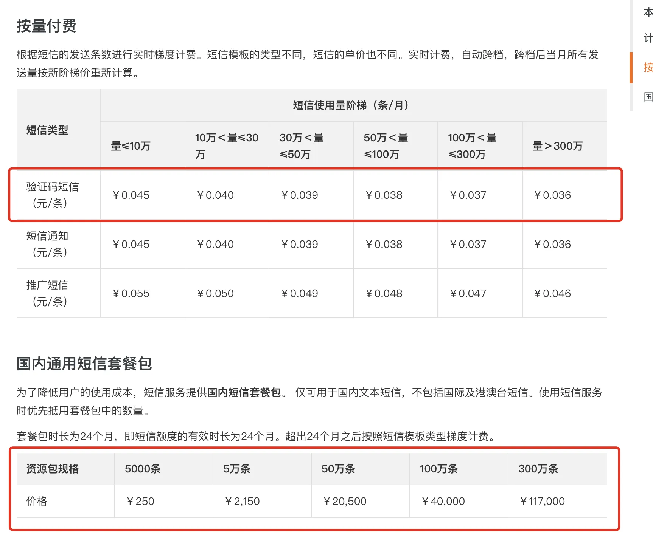Click ¥0.045 in the 验证码短信 row
The width and height of the screenshot is (653, 545).
[x=131, y=195]
